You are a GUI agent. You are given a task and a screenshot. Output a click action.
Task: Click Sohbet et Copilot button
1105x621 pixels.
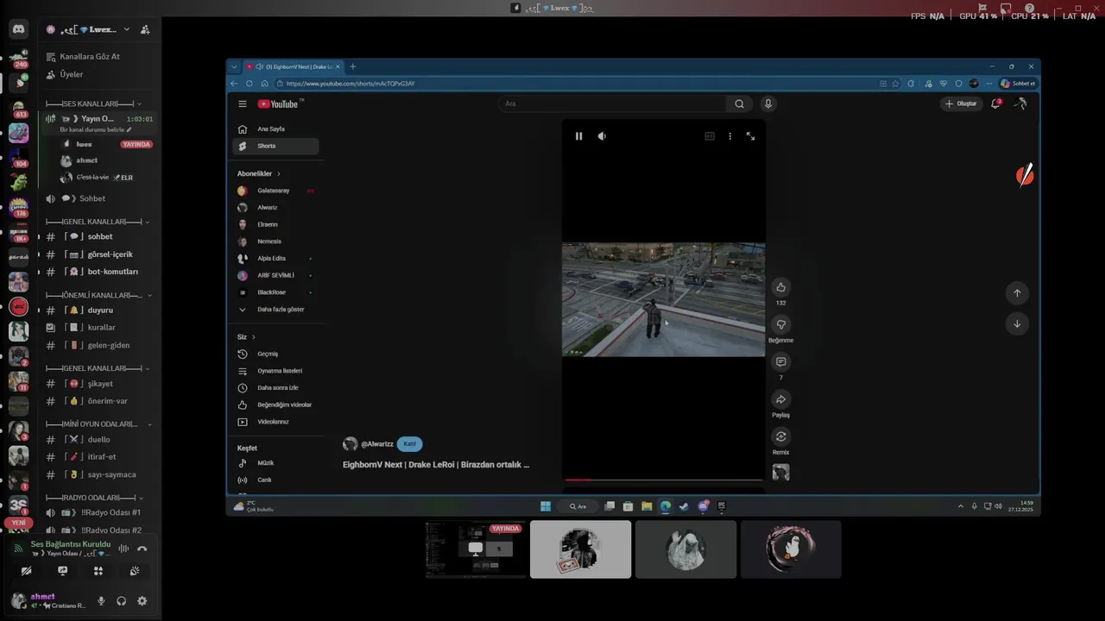point(1018,84)
